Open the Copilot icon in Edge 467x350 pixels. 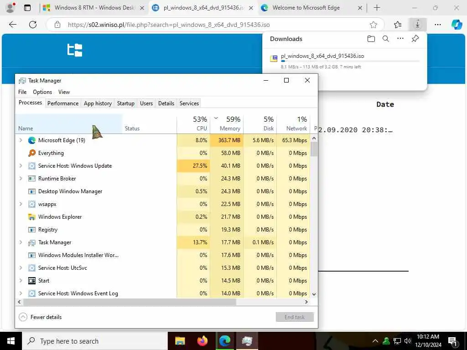(457, 25)
